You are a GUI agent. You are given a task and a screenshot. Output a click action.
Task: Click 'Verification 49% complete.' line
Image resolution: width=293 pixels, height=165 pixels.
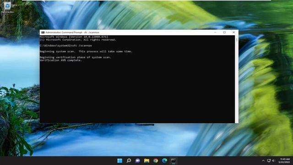[x=61, y=60]
